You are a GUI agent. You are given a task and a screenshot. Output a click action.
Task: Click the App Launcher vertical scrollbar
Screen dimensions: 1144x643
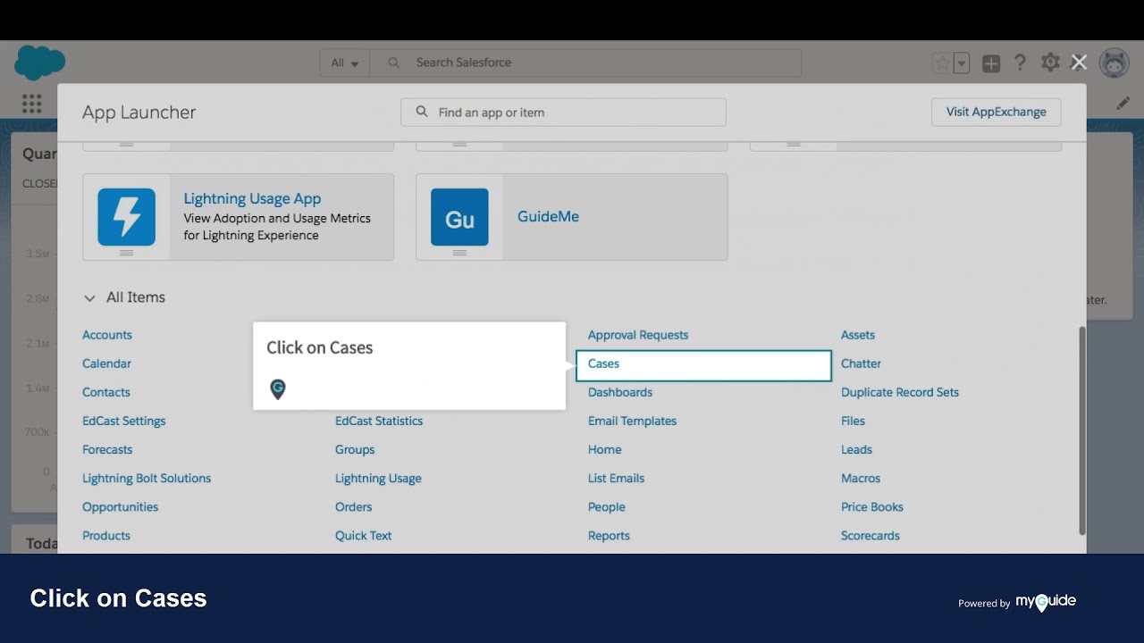[x=1082, y=430]
